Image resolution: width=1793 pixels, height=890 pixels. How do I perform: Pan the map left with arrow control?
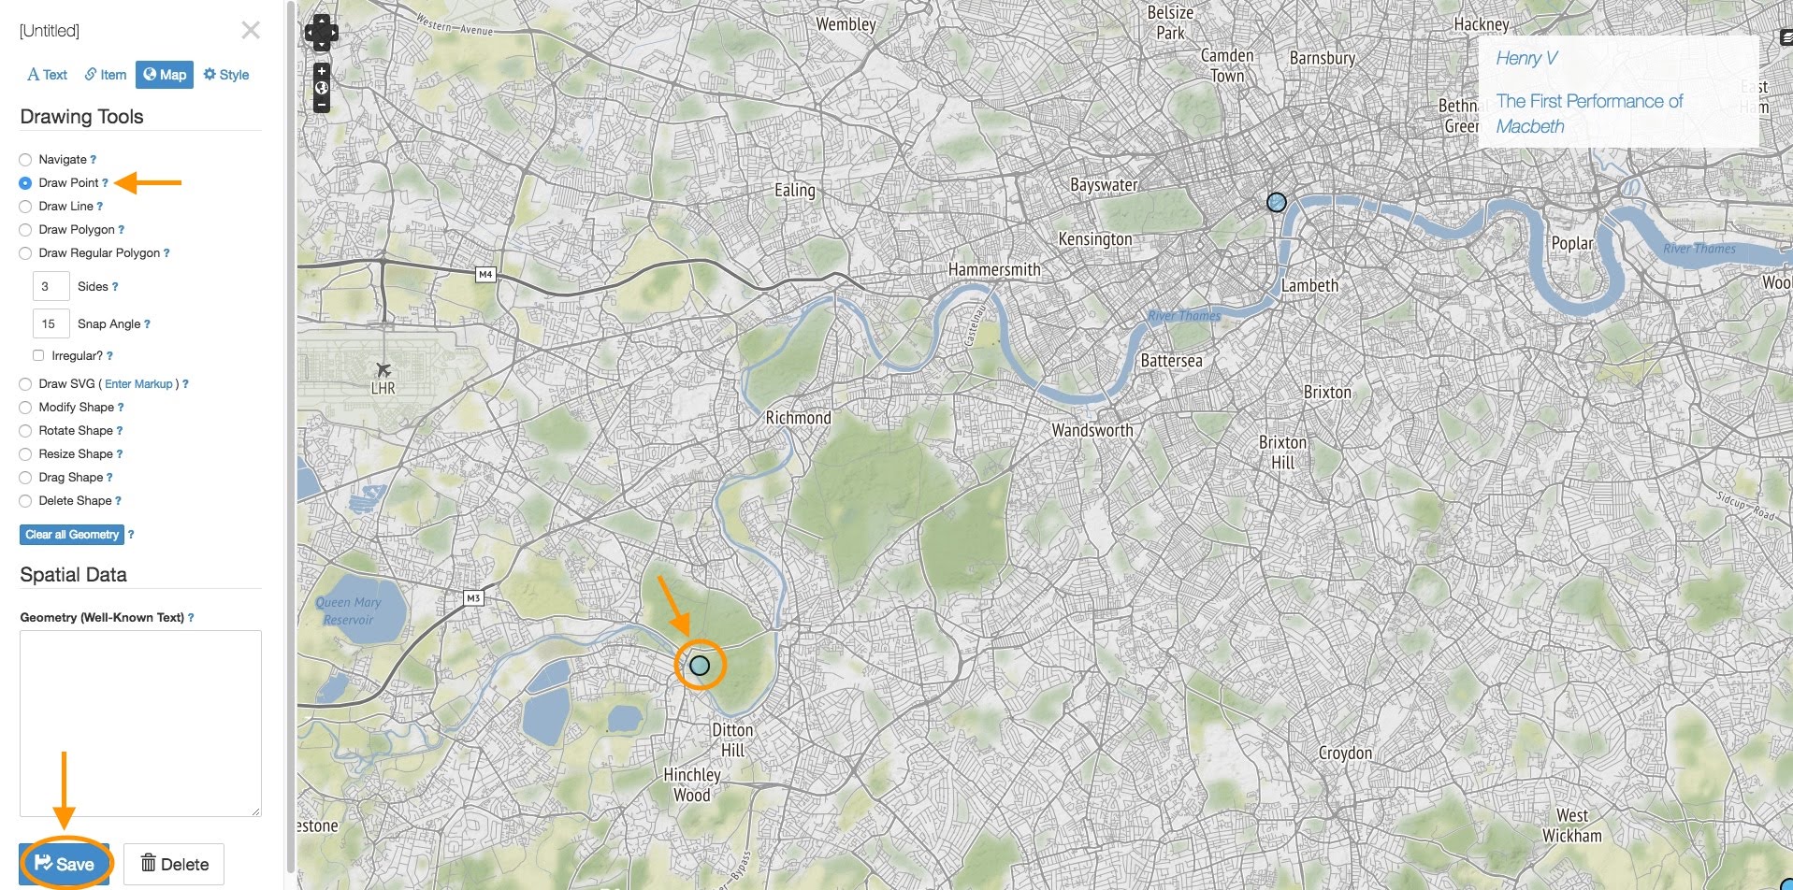(x=311, y=33)
